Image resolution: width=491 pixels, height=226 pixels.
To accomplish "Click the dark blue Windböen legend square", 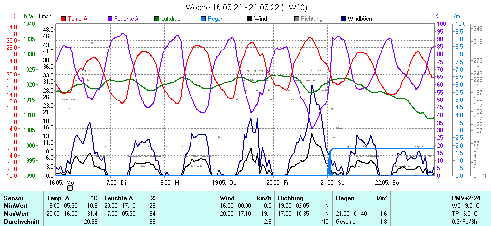I will pos(343,19).
